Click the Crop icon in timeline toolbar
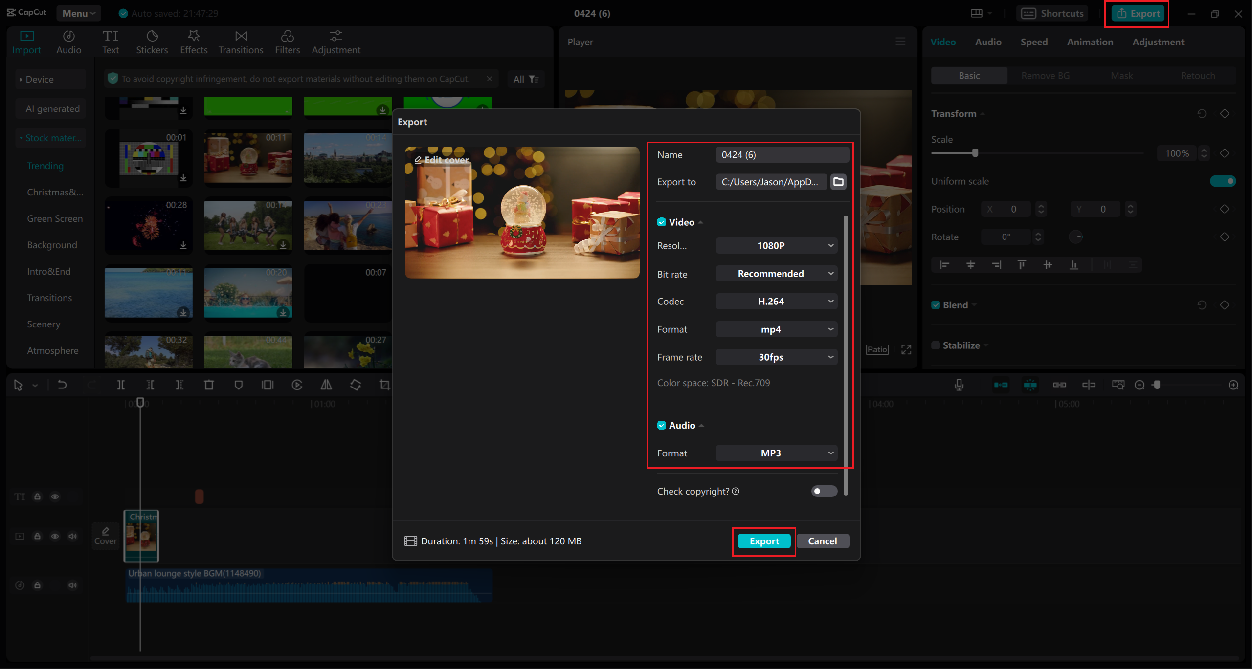 point(385,385)
